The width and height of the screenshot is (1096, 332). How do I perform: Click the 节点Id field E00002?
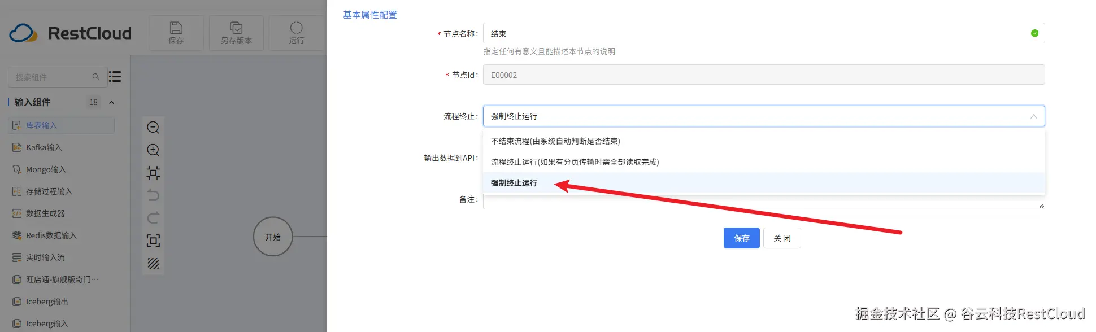764,75
